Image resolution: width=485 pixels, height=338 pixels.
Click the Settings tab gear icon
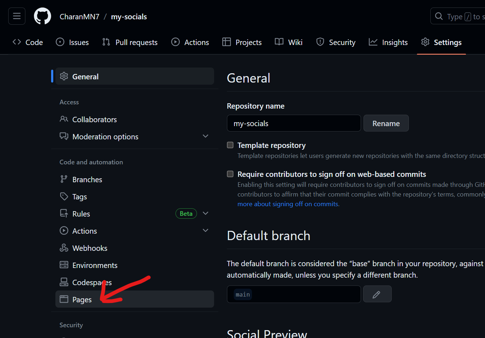tap(425, 42)
